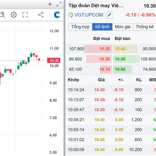
Task: Click the plus icon above the chart
Action: point(50,4)
